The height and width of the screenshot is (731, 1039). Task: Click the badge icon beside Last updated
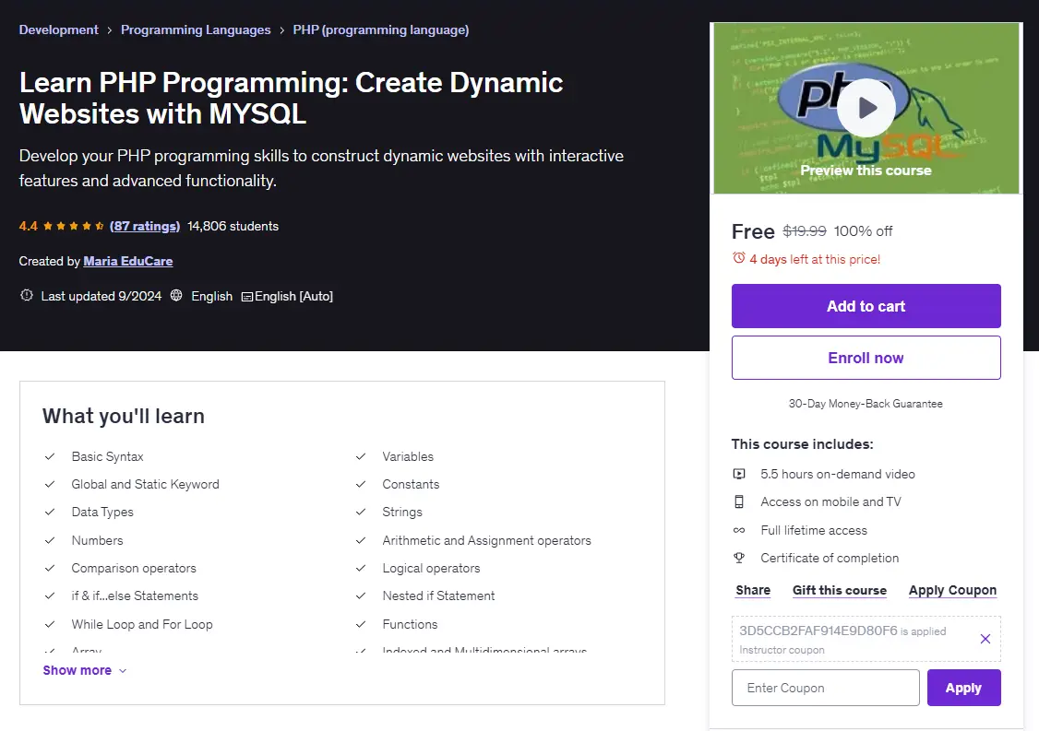[27, 295]
